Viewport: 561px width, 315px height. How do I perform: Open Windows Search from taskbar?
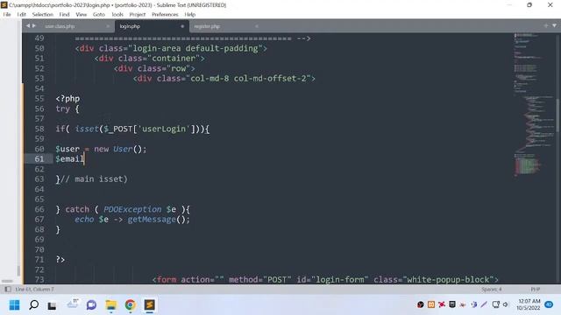33,305
